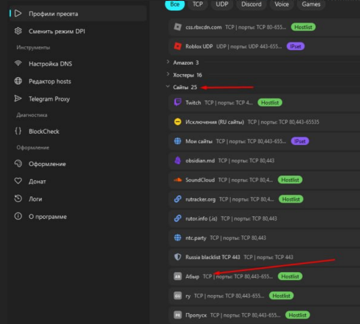Click the info icon for О программе
This screenshot has width=360, height=324.
click(18, 216)
